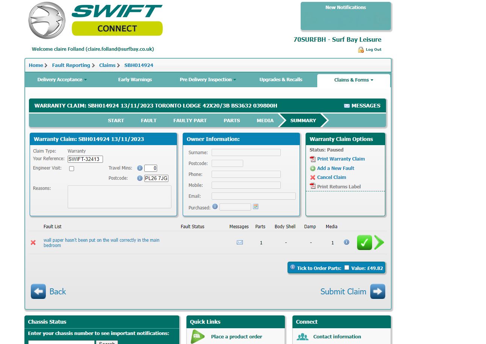The image size is (486, 344).
Task: Click the green tick fault button
Action: (365, 242)
